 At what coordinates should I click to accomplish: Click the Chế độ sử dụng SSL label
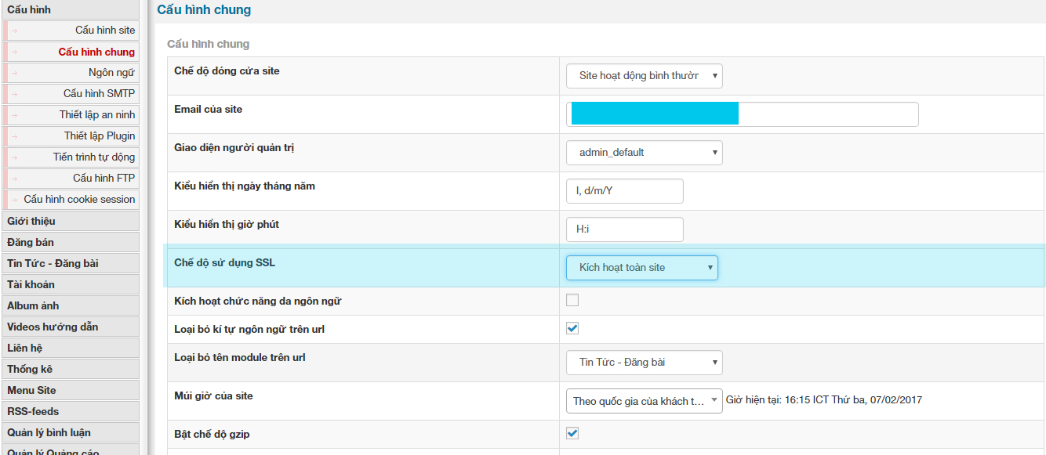[x=225, y=263]
